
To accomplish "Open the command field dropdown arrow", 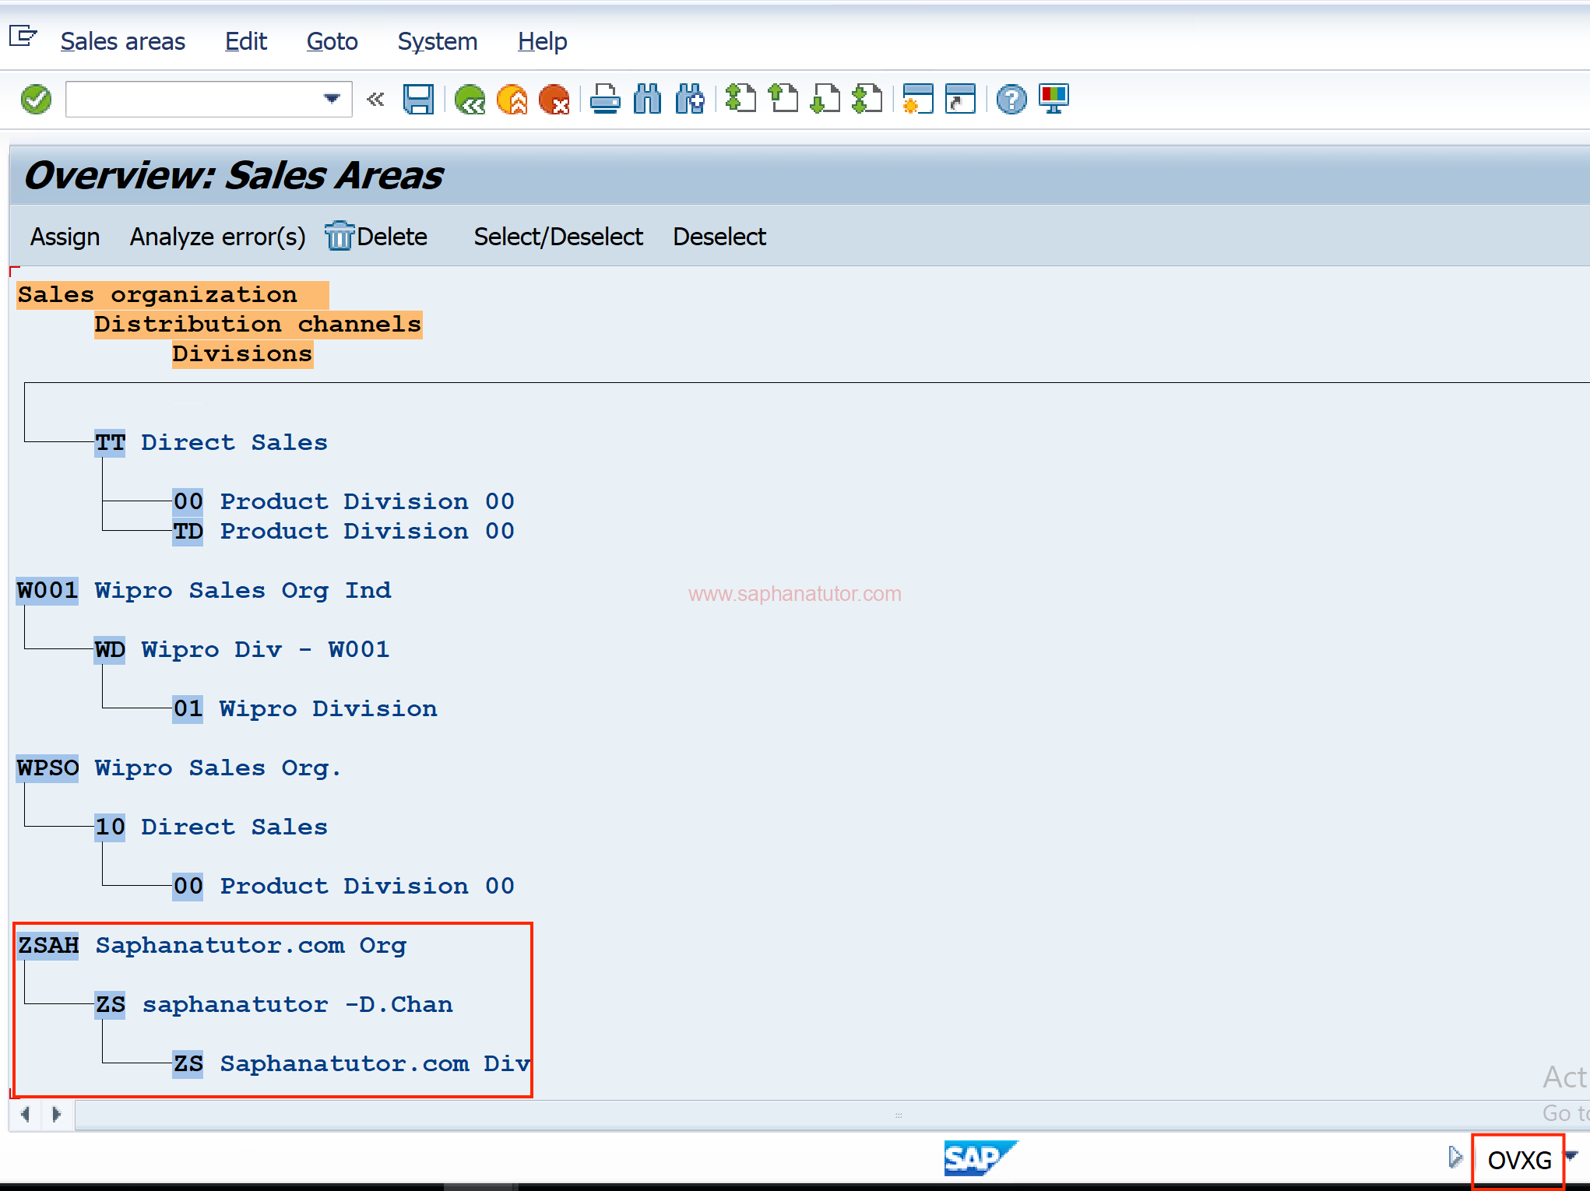I will point(332,99).
